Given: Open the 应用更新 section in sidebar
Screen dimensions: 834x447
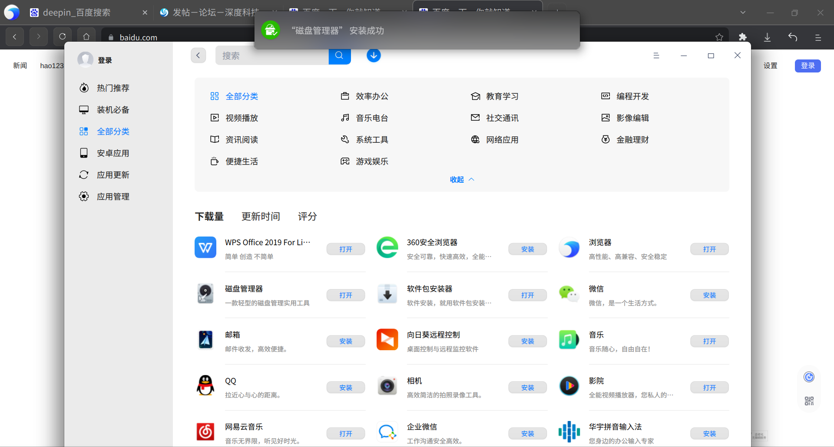Looking at the screenshot, I should click(x=113, y=174).
